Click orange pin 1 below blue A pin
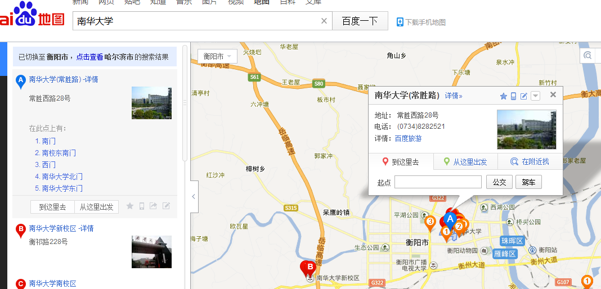Viewport: 601px width, 289px height. tap(446, 233)
